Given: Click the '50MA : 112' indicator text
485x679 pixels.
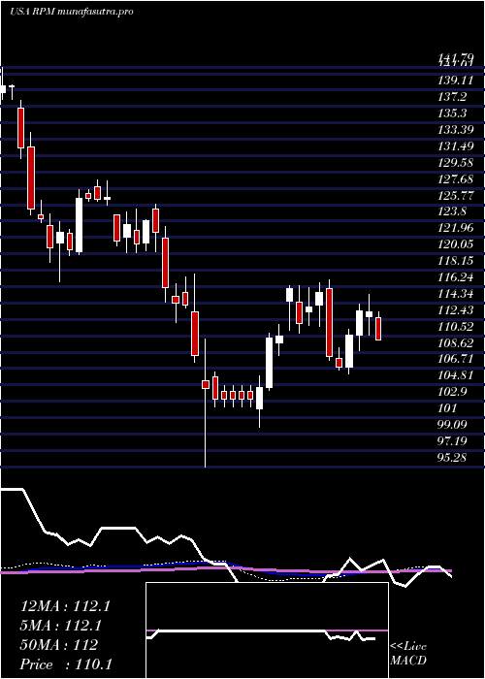Looking at the screenshot, I should pyautogui.click(x=59, y=645).
